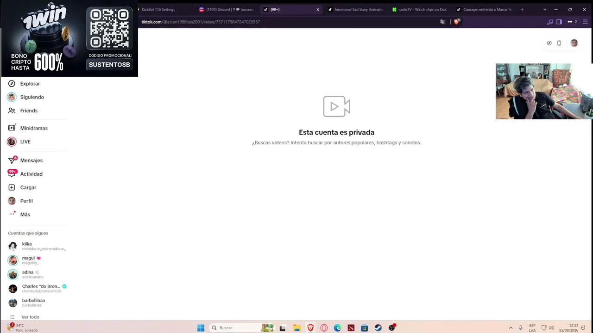Open the Minidramas film icon

(x=12, y=128)
